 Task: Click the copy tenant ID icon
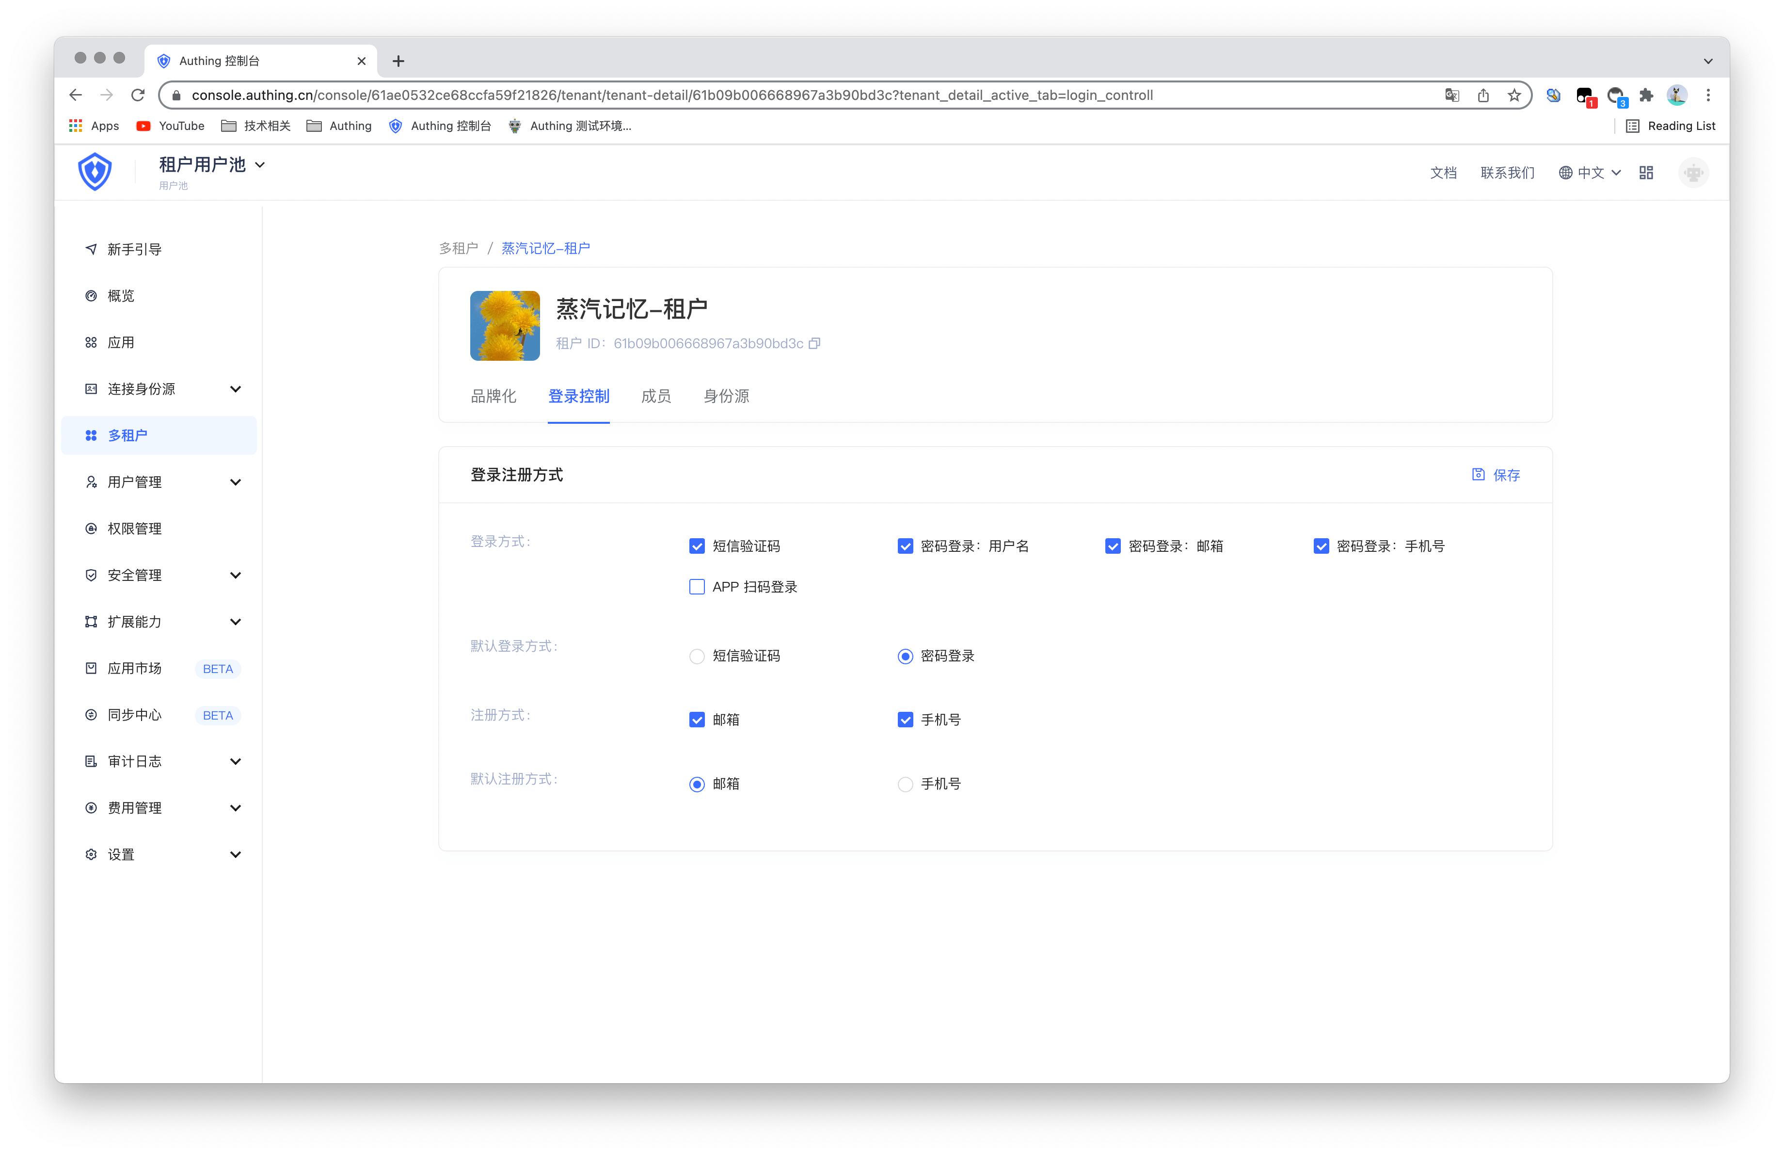(x=815, y=343)
